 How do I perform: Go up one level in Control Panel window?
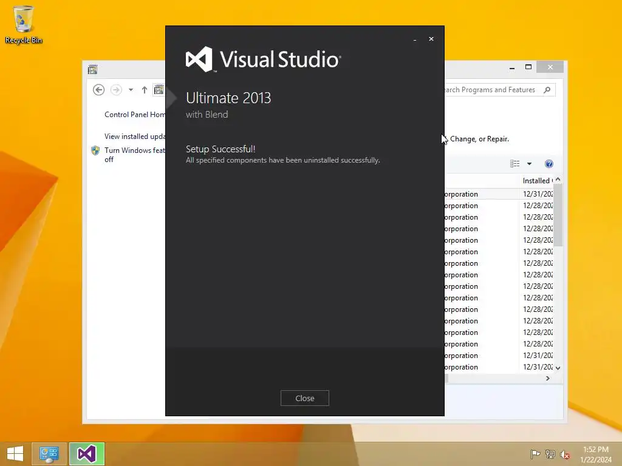[x=145, y=90]
